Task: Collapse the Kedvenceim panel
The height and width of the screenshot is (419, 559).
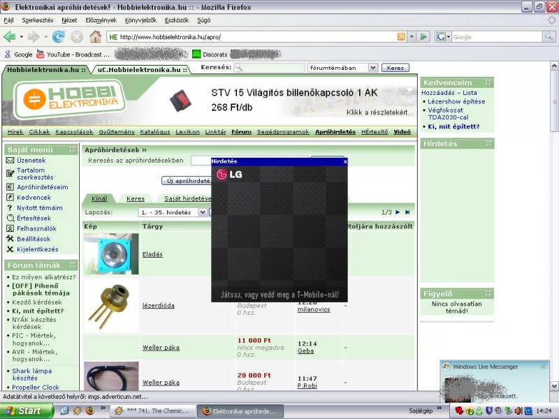Action: (x=488, y=82)
